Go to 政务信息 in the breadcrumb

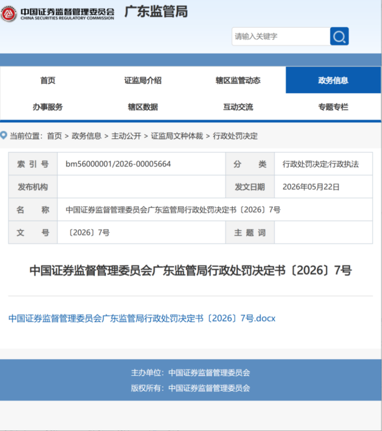point(86,136)
